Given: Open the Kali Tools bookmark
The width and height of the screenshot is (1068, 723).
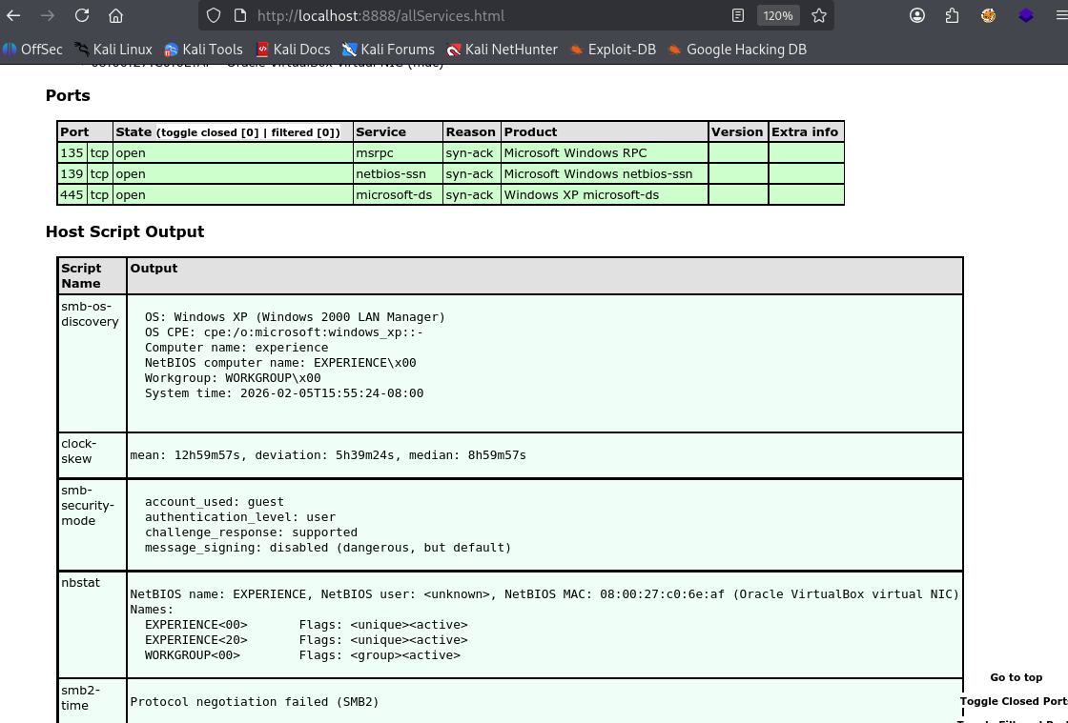Looking at the screenshot, I should click(x=204, y=49).
